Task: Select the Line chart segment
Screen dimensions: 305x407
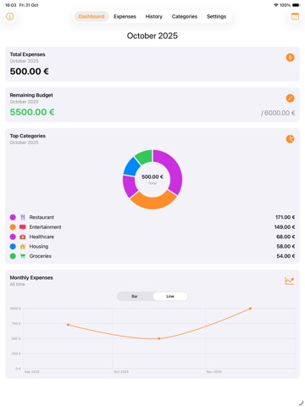Action: pos(170,296)
